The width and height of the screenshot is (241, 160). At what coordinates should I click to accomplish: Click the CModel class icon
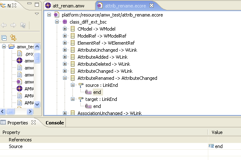[72, 29]
